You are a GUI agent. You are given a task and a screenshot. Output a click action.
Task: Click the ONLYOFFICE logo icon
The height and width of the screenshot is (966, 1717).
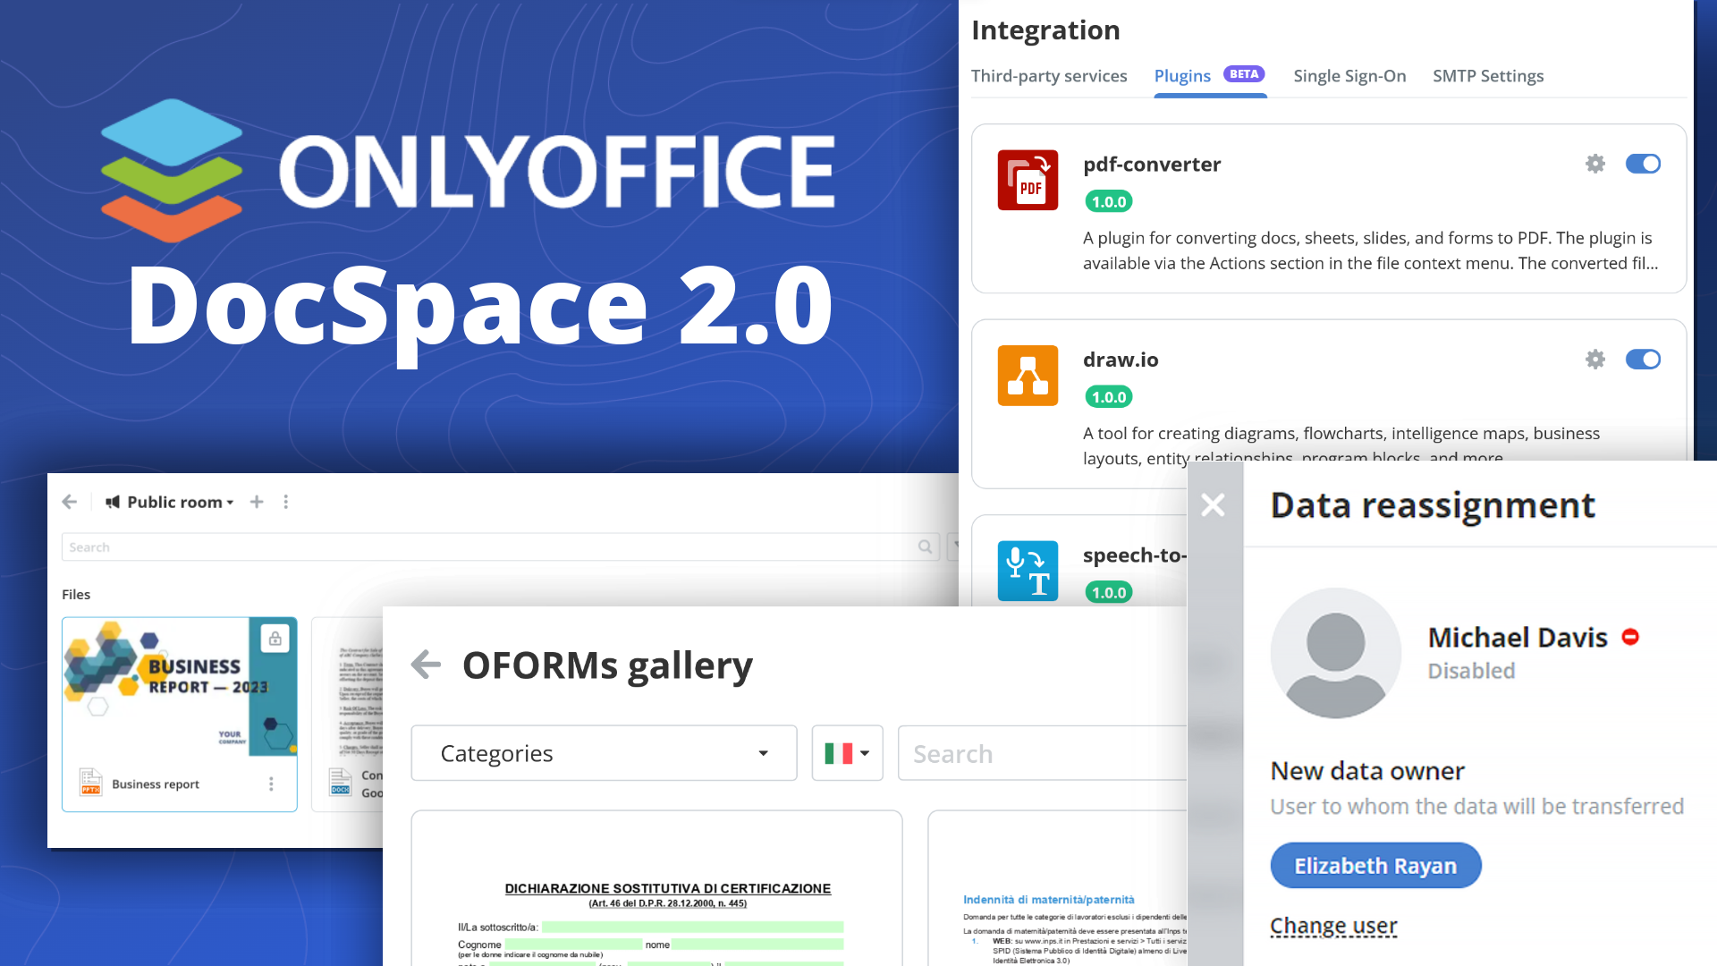tap(172, 170)
